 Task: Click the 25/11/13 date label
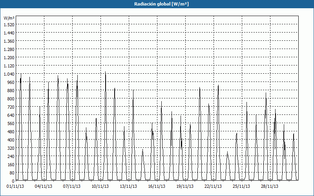click(241, 186)
